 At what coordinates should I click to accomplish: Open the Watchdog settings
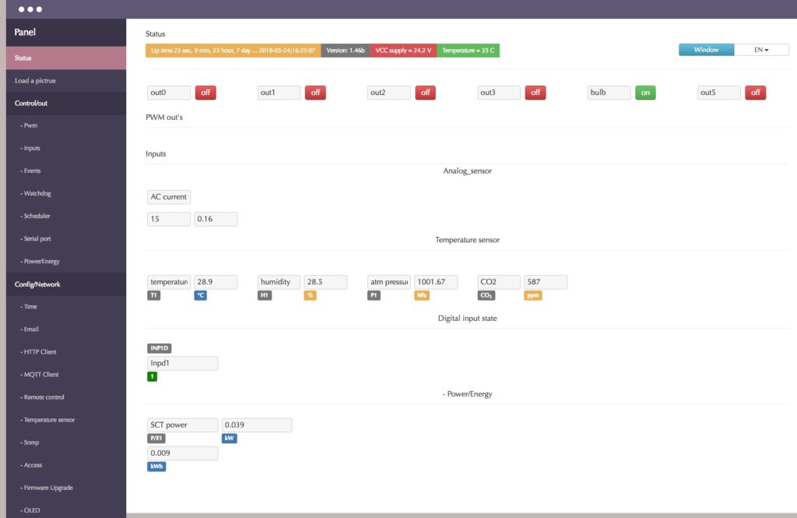(66, 193)
